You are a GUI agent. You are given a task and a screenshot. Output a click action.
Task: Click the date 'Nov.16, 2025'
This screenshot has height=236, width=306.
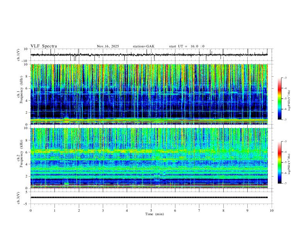coord(108,46)
